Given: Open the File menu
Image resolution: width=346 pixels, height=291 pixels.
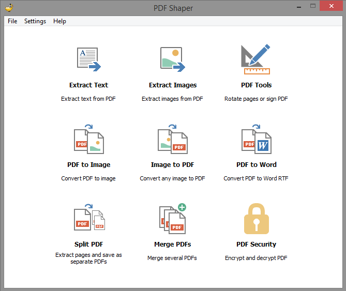Looking at the screenshot, I should (x=12, y=21).
